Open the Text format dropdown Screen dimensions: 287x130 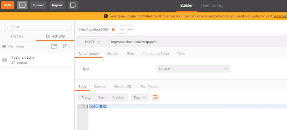[x=140, y=98]
